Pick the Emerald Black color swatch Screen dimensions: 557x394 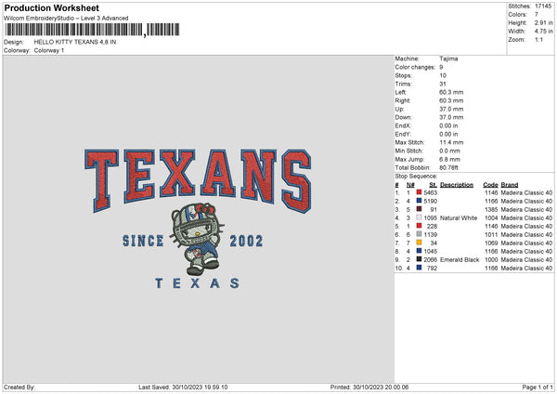click(x=419, y=259)
